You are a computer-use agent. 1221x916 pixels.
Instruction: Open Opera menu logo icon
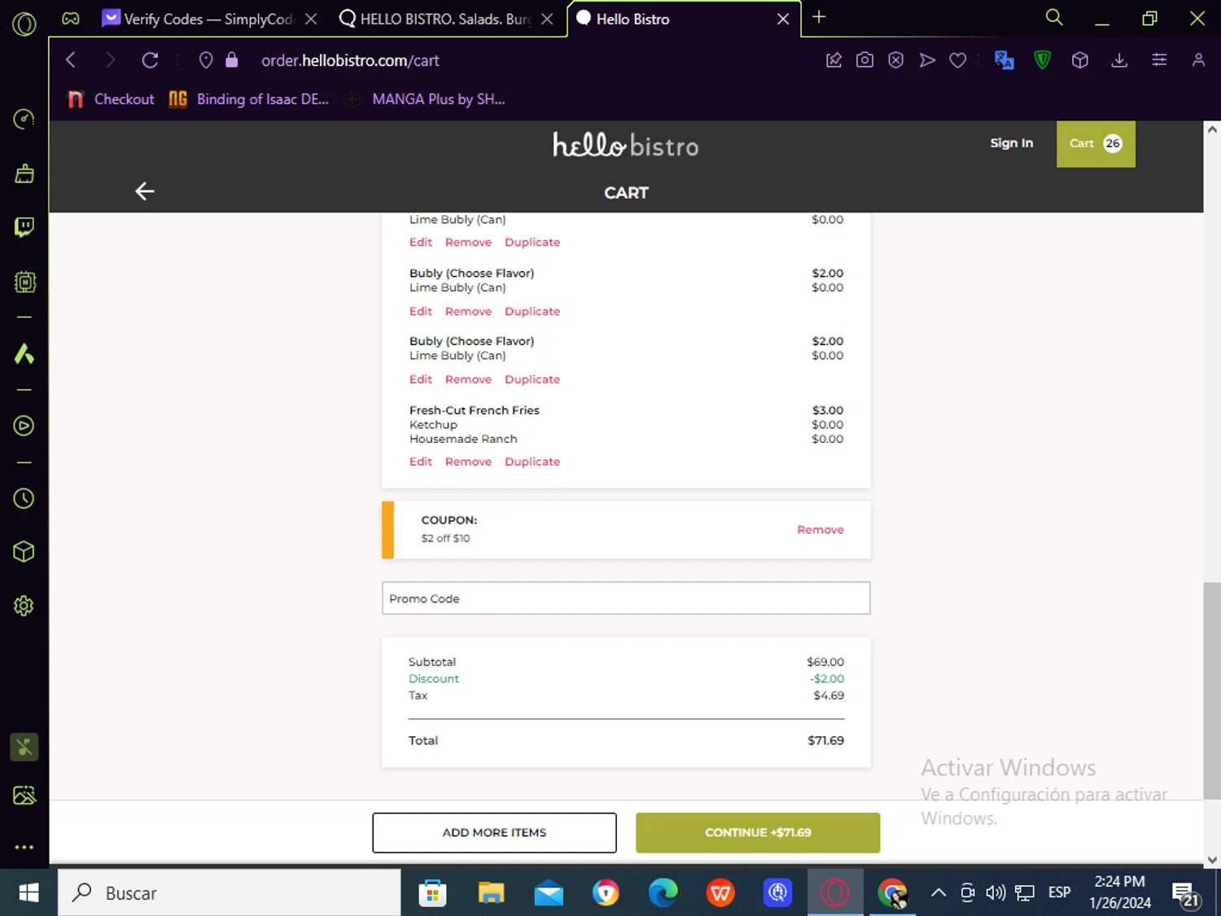[x=24, y=24]
